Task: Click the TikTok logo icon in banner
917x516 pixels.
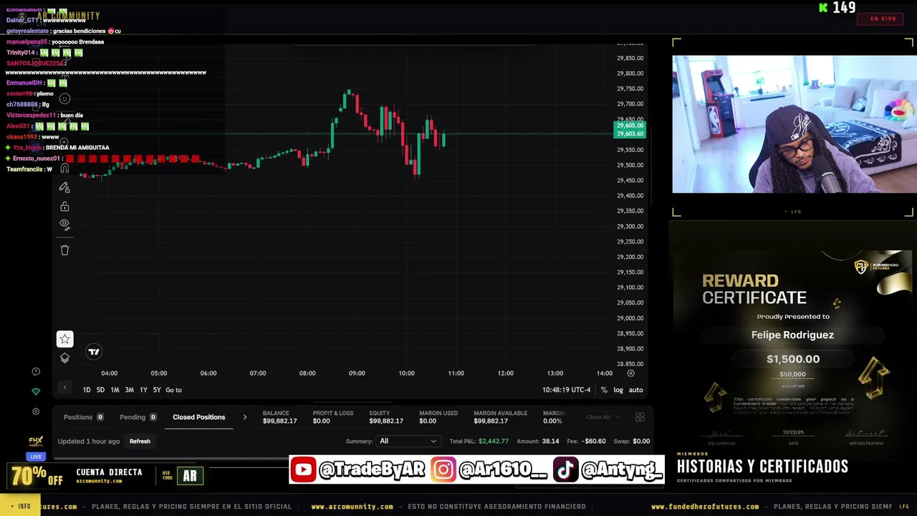Action: 565,470
